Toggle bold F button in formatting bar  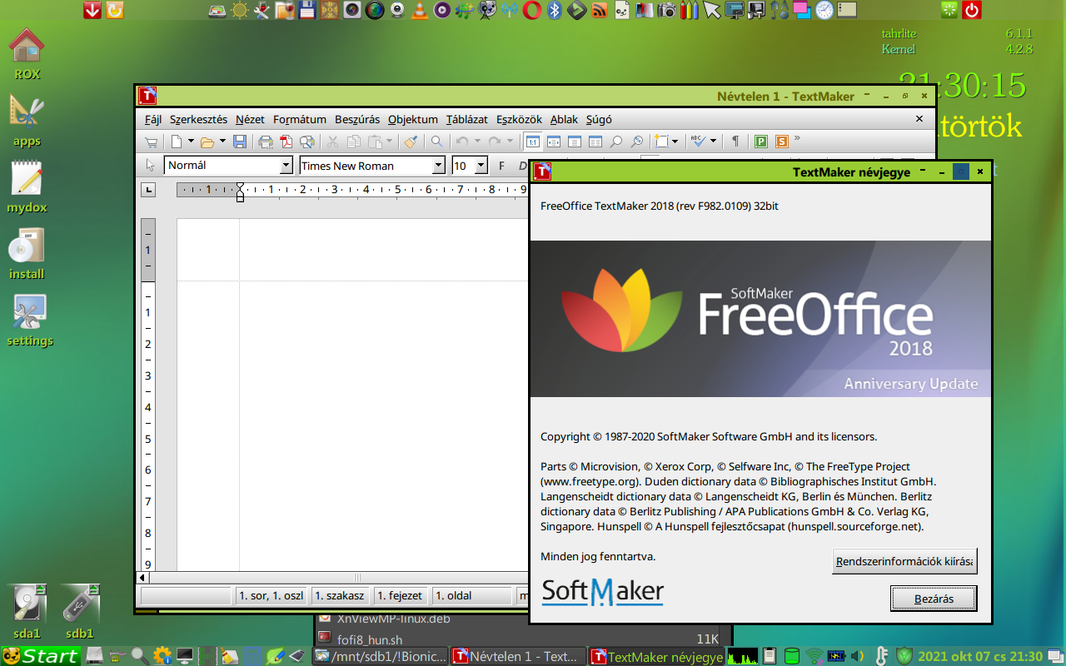coord(501,166)
